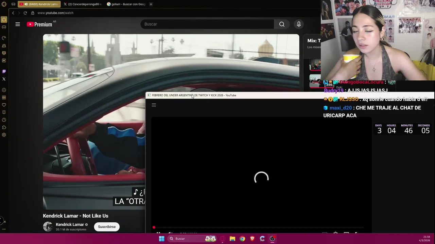The image size is (435, 244).
Task: Open the Twitch sidebar icon
Action: (4, 71)
